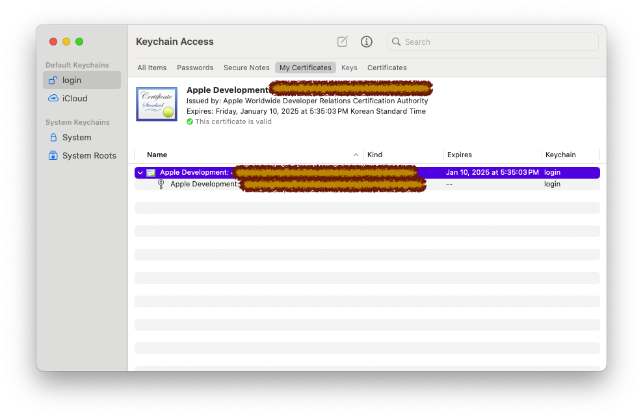643x419 pixels.
Task: Minimize the window with yellow button
Action: [x=66, y=42]
